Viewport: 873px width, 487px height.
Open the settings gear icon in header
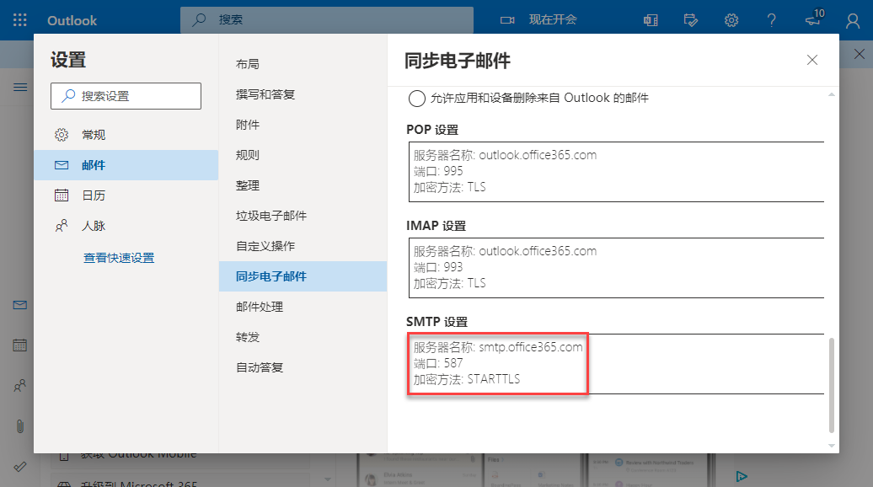[x=731, y=20]
